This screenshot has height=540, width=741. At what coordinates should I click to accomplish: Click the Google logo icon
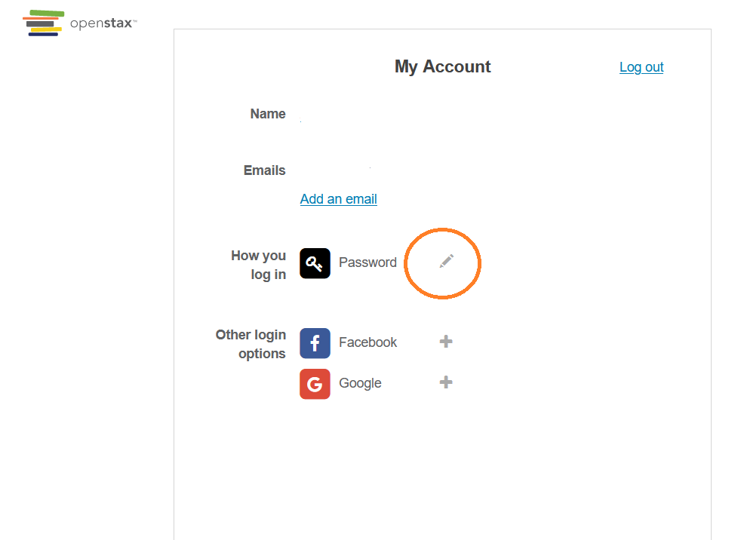315,384
